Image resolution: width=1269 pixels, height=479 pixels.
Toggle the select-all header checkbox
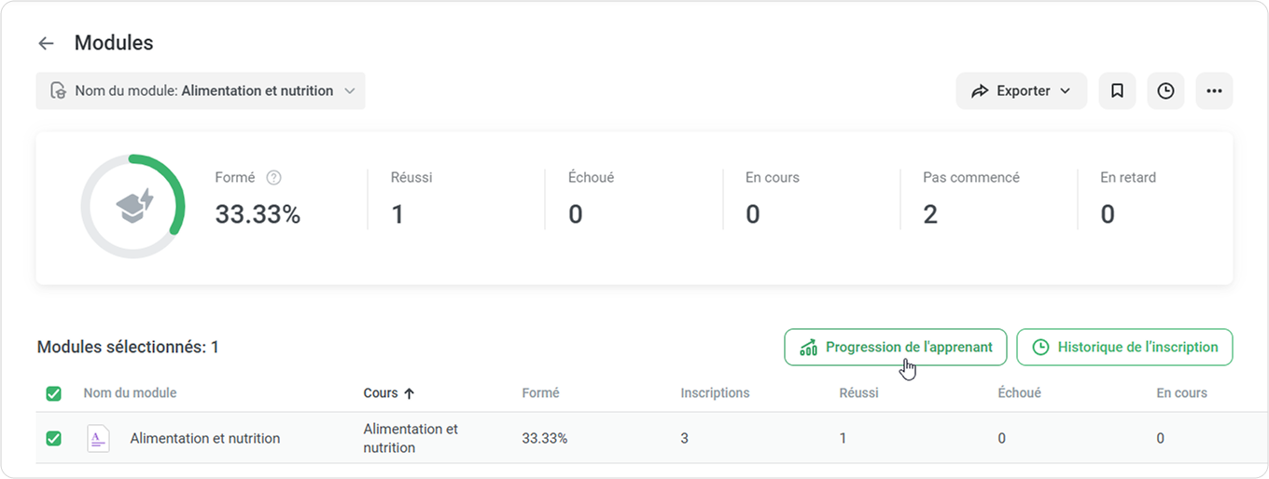click(x=54, y=393)
